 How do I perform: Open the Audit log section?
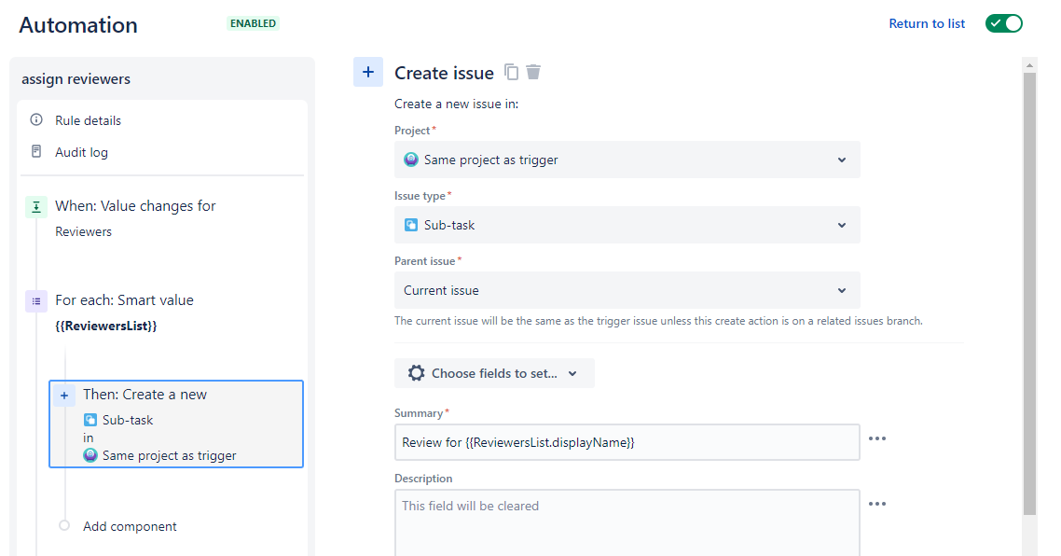(x=81, y=152)
